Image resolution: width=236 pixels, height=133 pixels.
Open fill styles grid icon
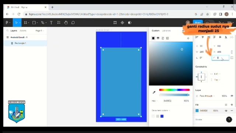[226, 105]
